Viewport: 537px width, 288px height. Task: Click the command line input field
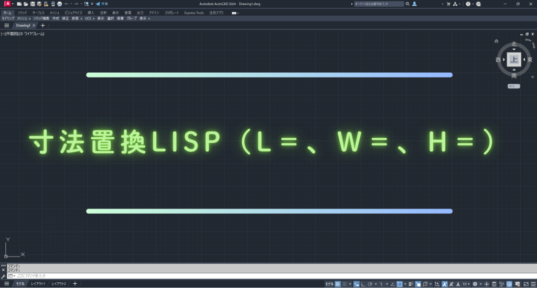point(157,275)
